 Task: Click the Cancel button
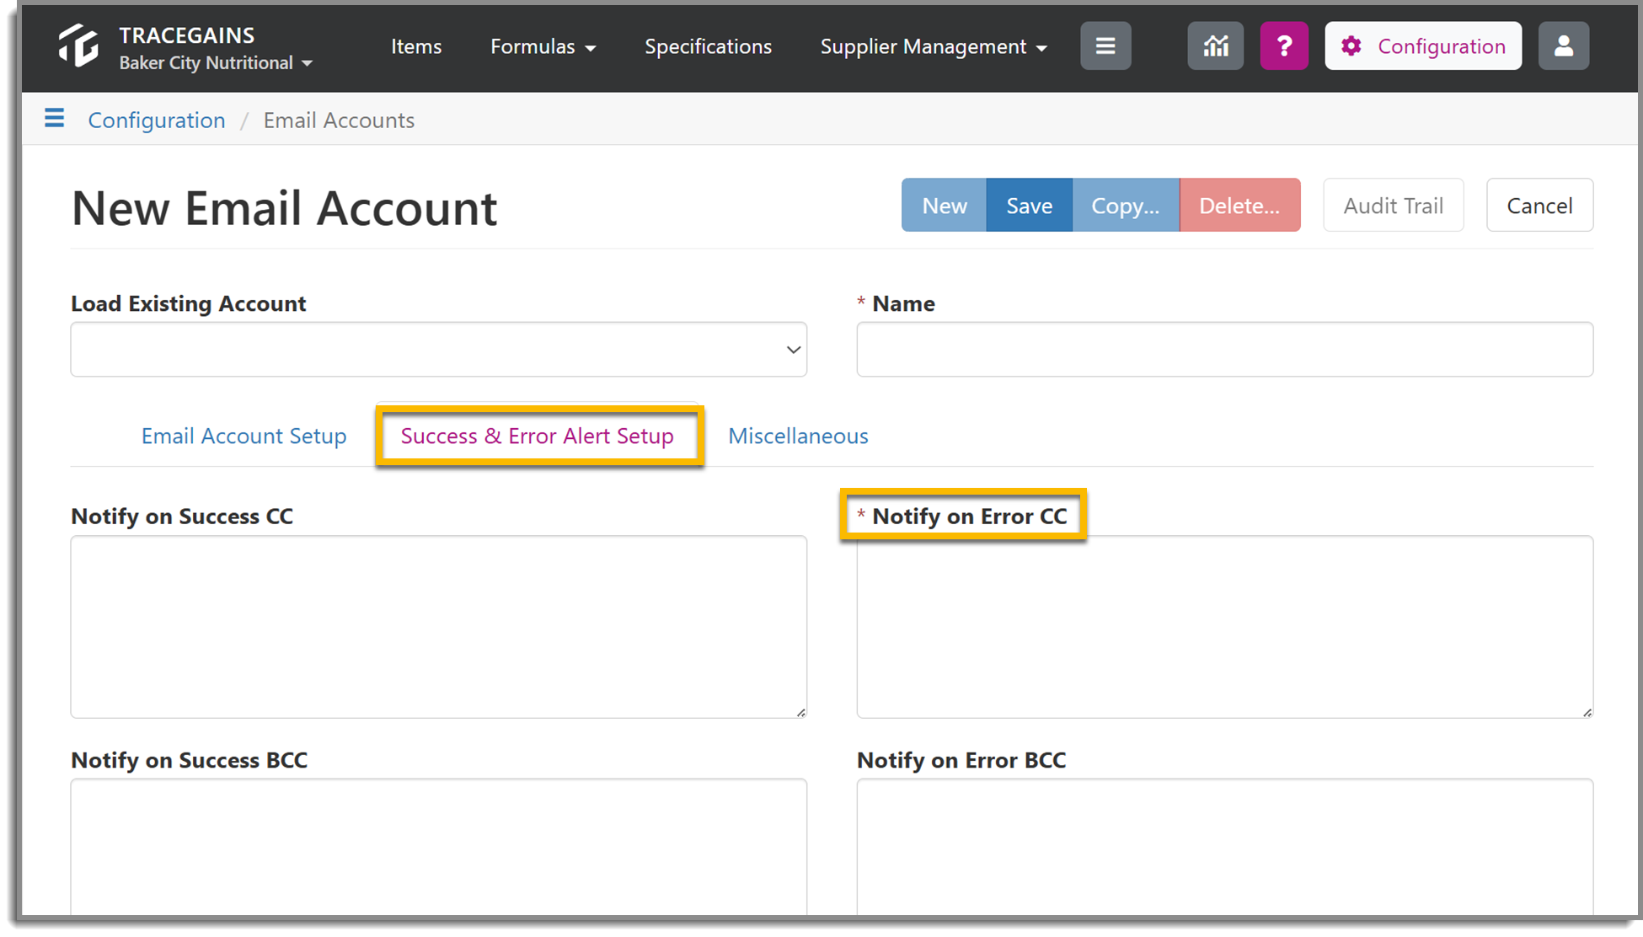(x=1539, y=205)
